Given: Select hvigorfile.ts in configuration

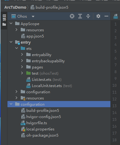Looking at the screenshot, I should coord(36,123).
